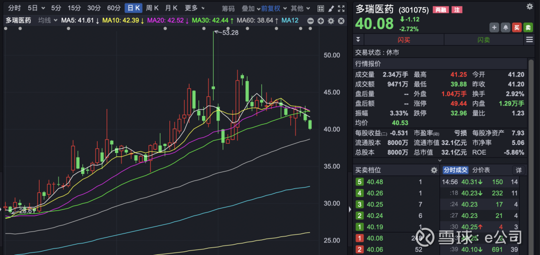Select the 分时成交 tab
Image resolution: width=540 pixels, height=255 pixels.
[455, 170]
